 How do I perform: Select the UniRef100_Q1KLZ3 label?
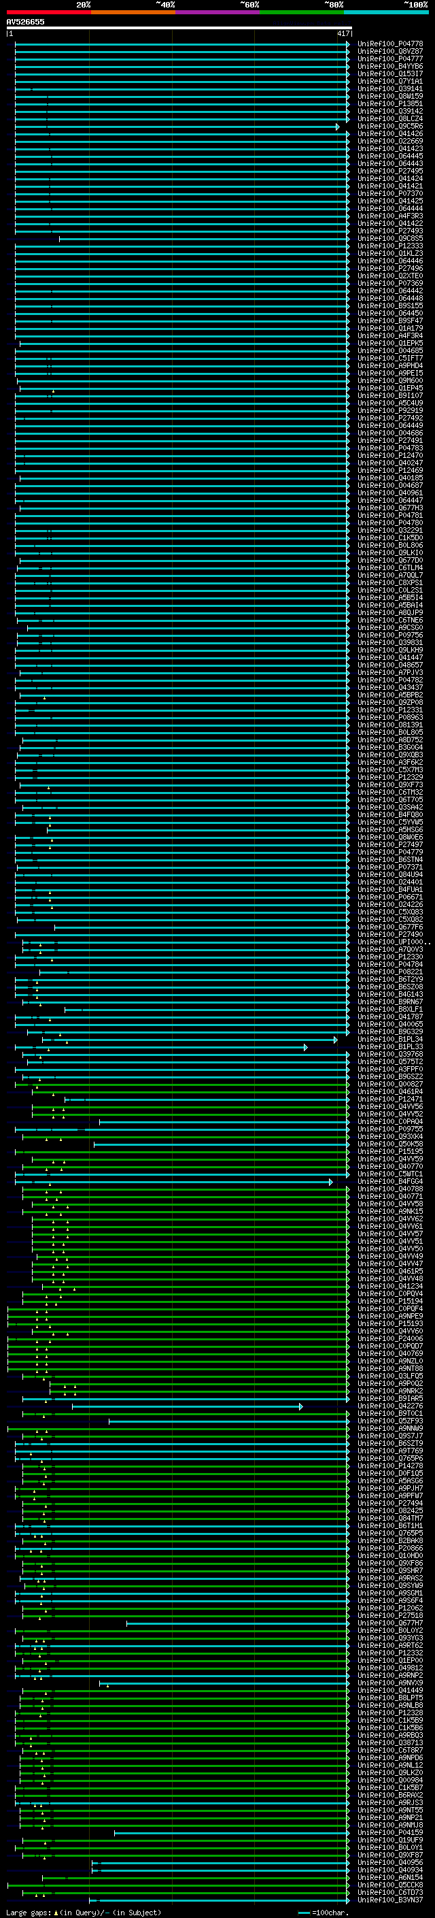[x=390, y=253]
